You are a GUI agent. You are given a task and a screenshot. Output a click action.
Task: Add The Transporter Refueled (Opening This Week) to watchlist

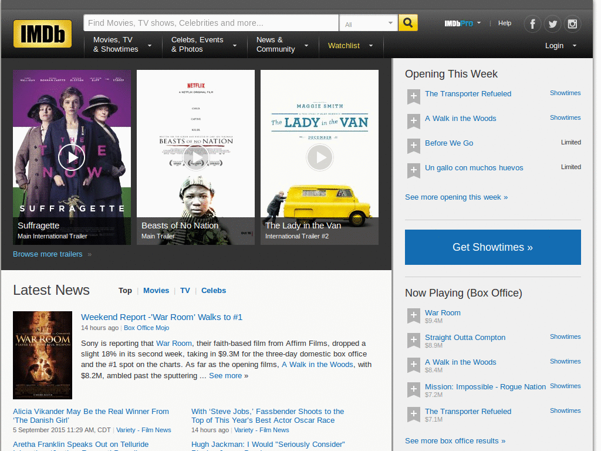point(414,97)
